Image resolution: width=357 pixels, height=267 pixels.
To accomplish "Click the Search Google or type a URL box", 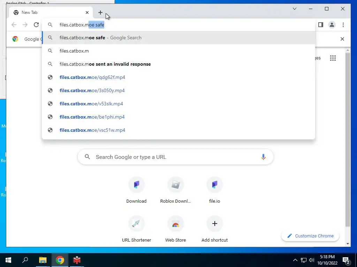I will [x=176, y=157].
